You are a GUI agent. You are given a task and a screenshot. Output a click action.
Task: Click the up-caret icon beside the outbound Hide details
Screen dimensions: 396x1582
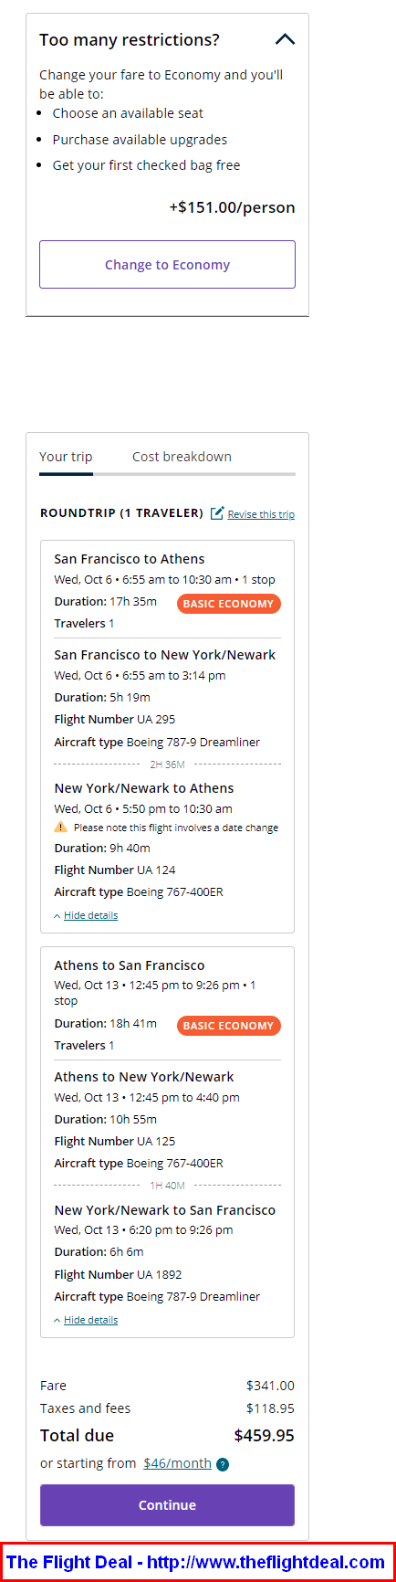coord(57,916)
